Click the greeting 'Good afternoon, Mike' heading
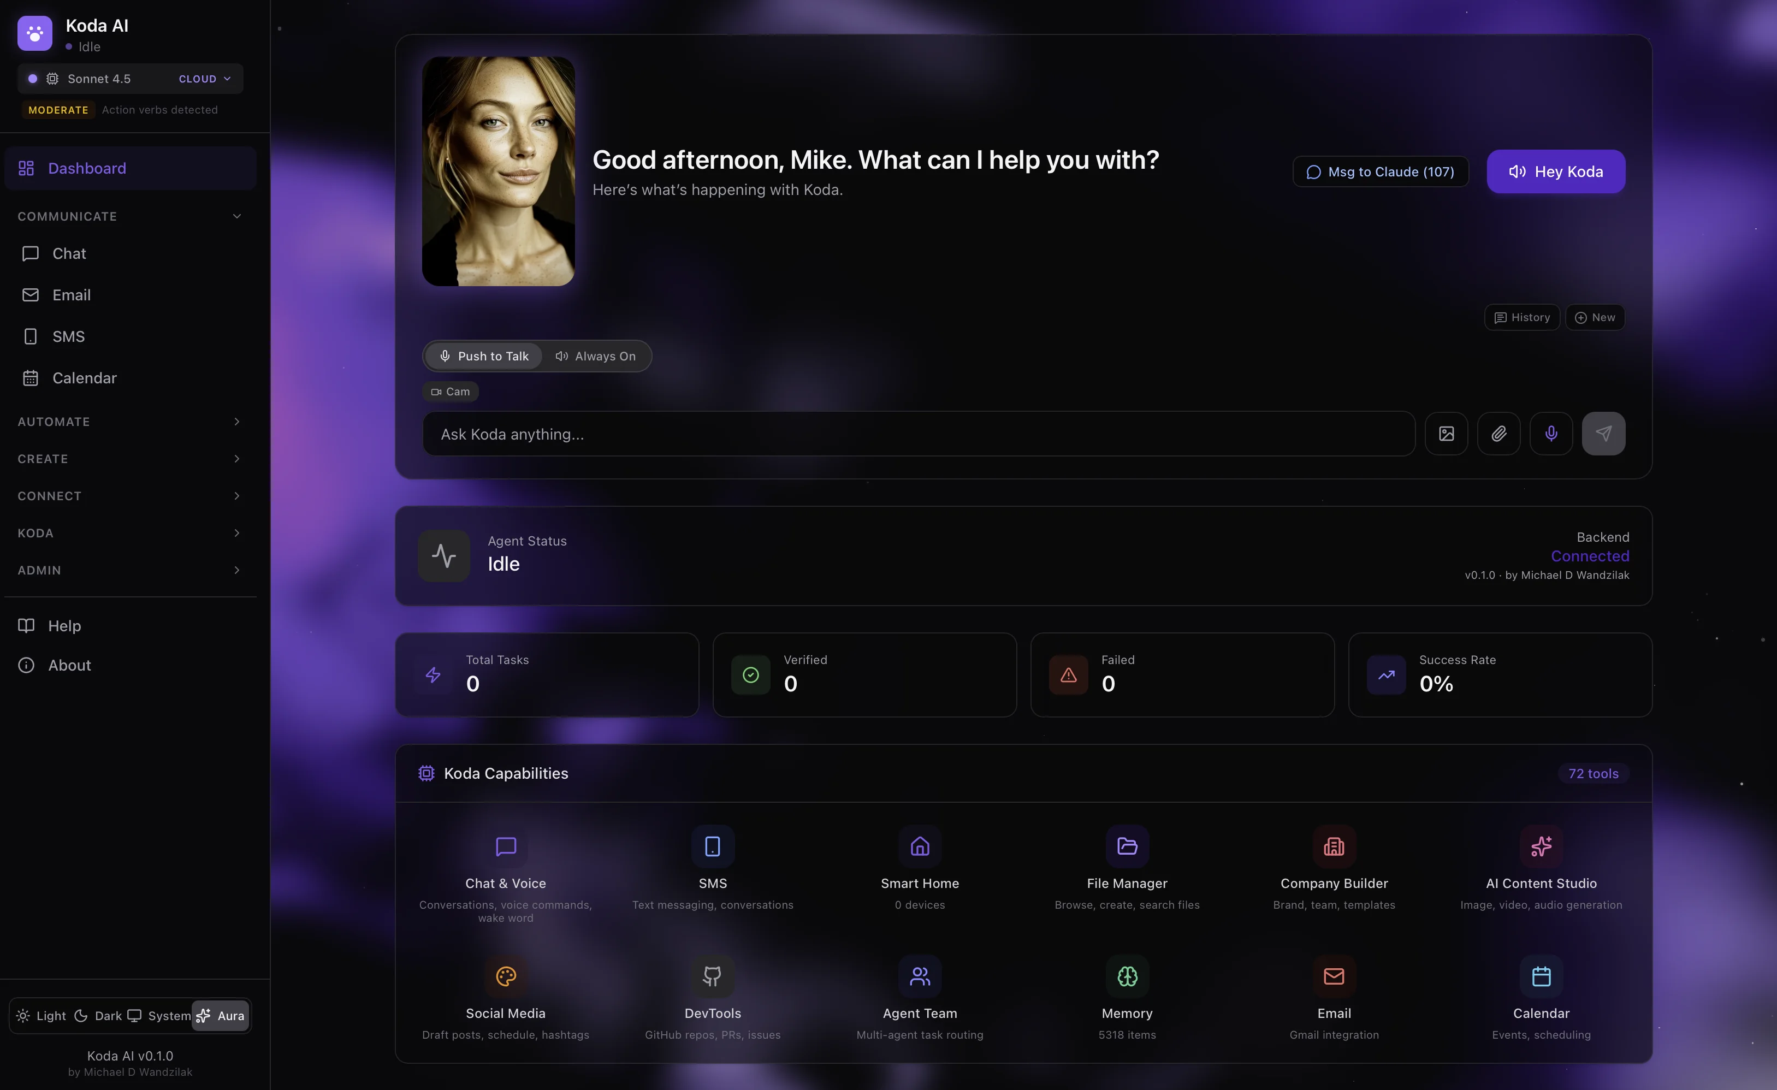Viewport: 1777px width, 1090px height. coord(875,159)
